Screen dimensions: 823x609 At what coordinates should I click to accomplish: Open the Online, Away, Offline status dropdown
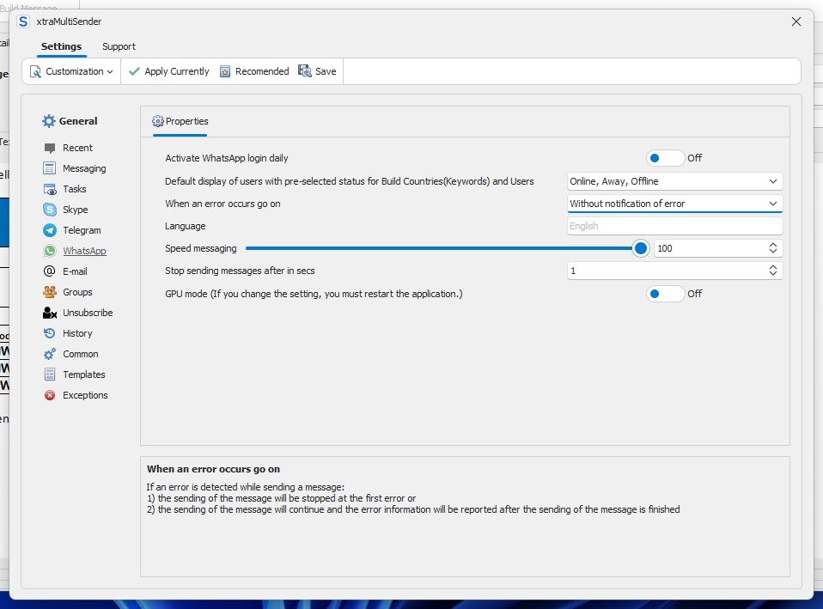tap(674, 181)
